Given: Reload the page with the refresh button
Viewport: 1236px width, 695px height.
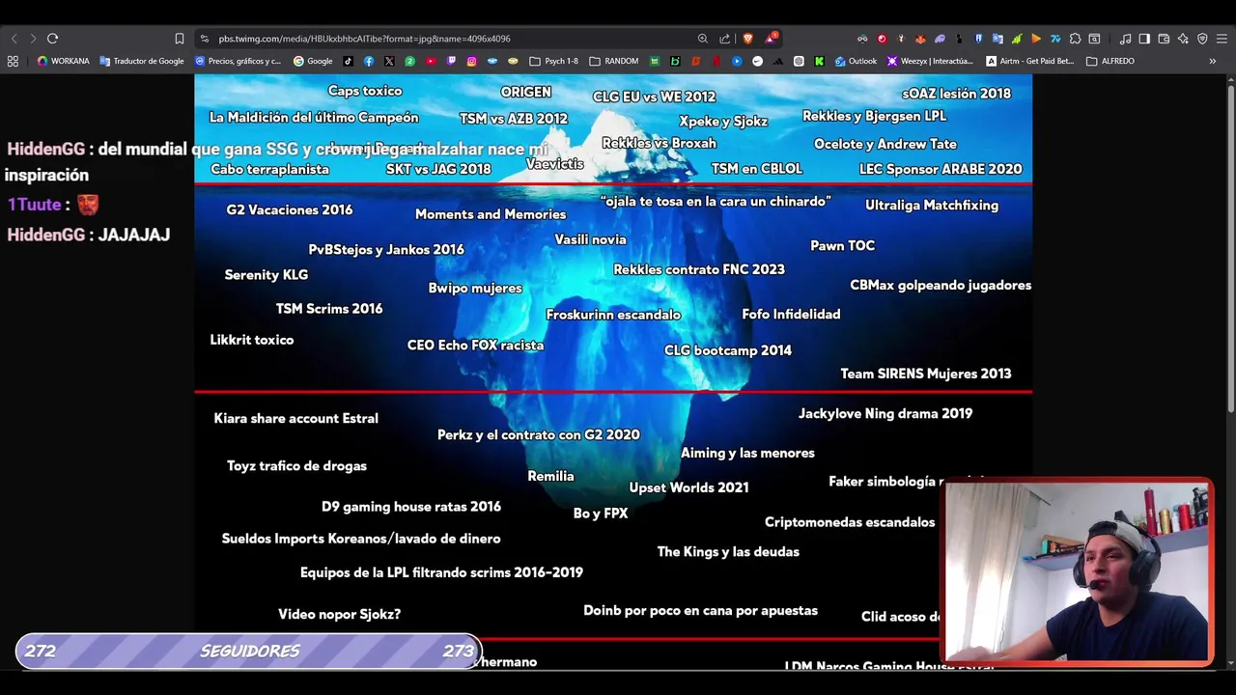Looking at the screenshot, I should point(52,39).
